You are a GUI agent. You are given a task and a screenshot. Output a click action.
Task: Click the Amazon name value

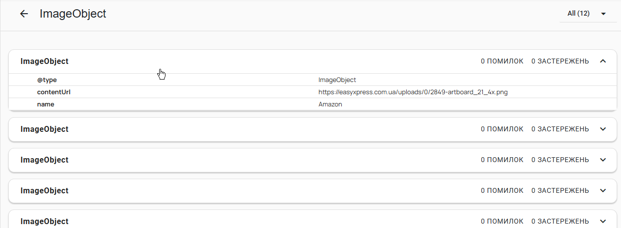pos(331,104)
